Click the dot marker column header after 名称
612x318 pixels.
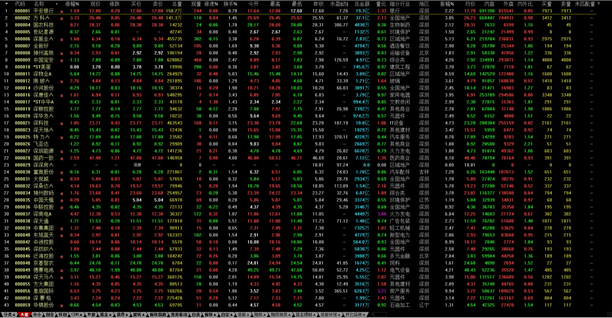click(x=57, y=4)
